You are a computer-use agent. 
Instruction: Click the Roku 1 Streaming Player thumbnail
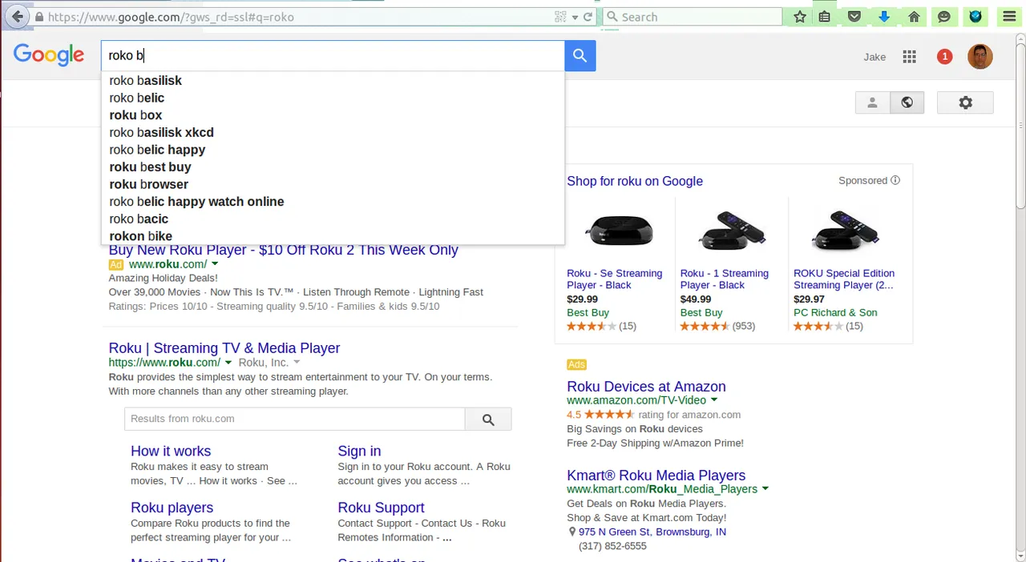[732, 231]
